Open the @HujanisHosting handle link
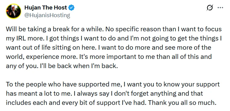Image resolution: width=230 pixels, height=111 pixels. tap(47, 15)
